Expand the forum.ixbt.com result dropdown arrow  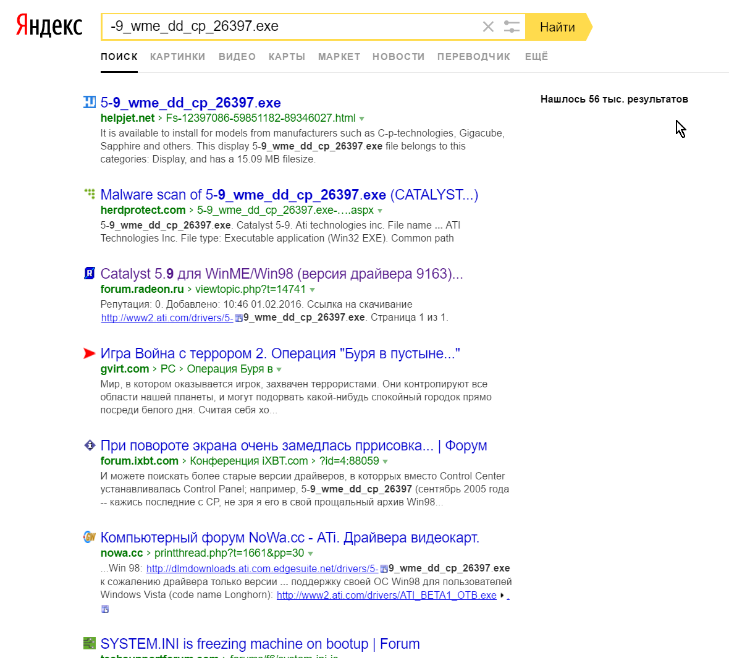(386, 462)
